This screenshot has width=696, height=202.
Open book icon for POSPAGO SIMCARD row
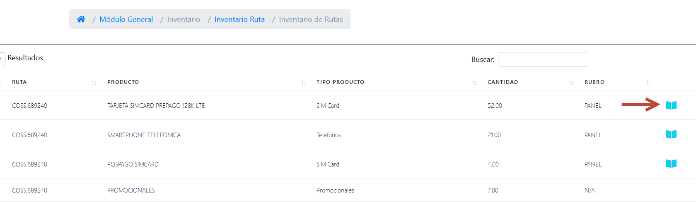click(671, 164)
